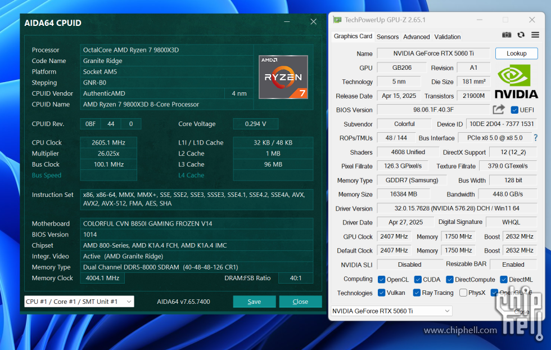This screenshot has height=350, width=551.
Task: Click the Pixel Fillrate value '126.3 GPixel/s'
Action: (x=403, y=166)
